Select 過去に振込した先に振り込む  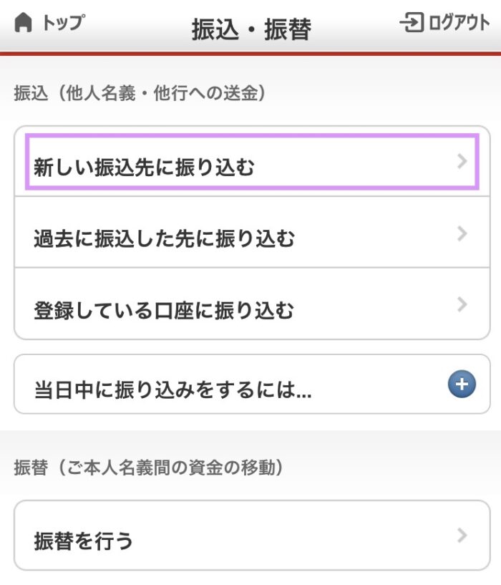(x=252, y=232)
